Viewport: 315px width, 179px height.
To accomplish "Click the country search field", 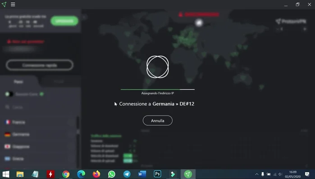I will tap(39, 107).
